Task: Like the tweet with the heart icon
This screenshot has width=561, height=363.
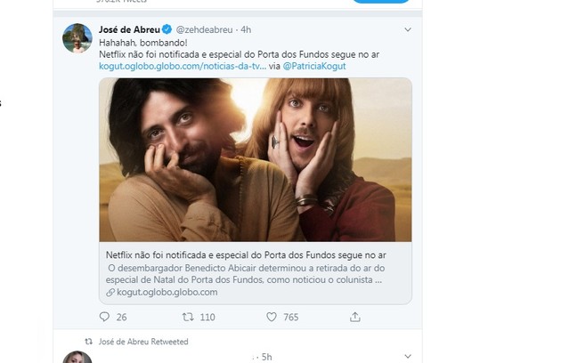Action: pos(272,317)
